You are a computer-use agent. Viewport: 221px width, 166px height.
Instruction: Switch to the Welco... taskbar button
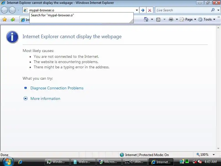pyautogui.click(x=83, y=162)
